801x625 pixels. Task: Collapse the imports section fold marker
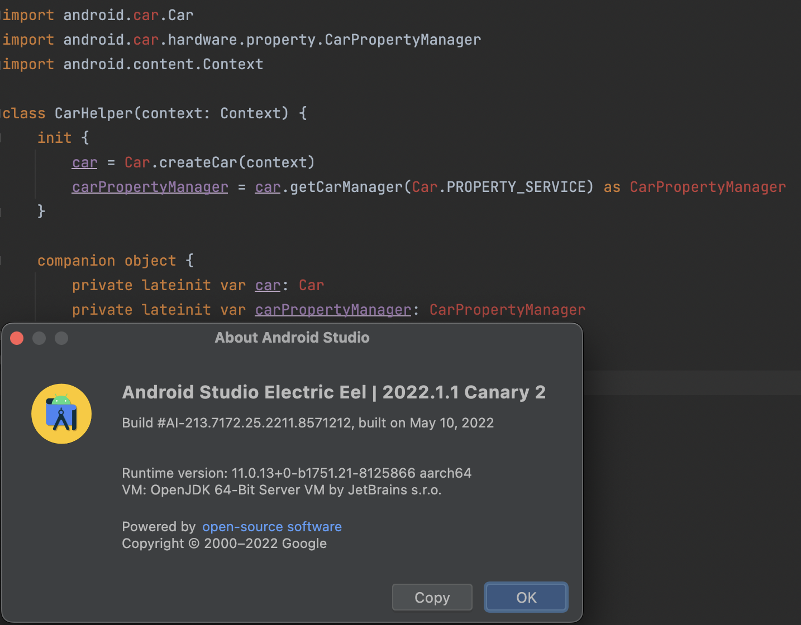point(2,15)
